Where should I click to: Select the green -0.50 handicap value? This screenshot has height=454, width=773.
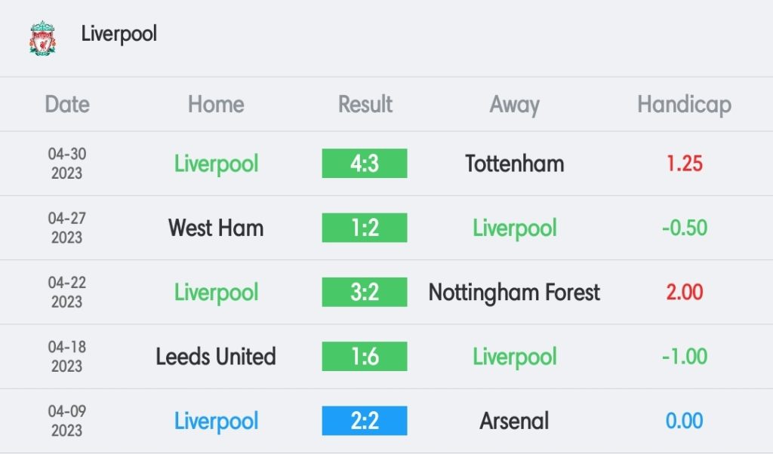684,228
